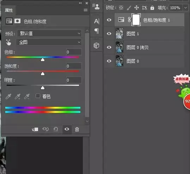Image resolution: width=190 pixels, height=174 pixels.
Task: Click the 着色 colorize label
Action: pyautogui.click(x=47, y=96)
